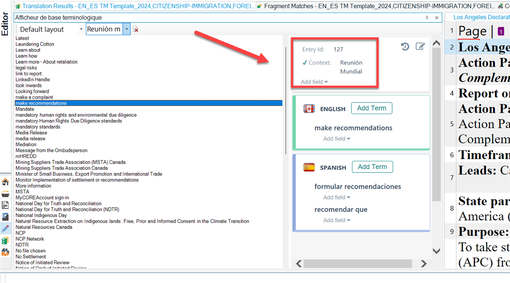Viewport: 510px width, 283px height.
Task: Open the vertical Editor tab
Action: click(x=5, y=24)
